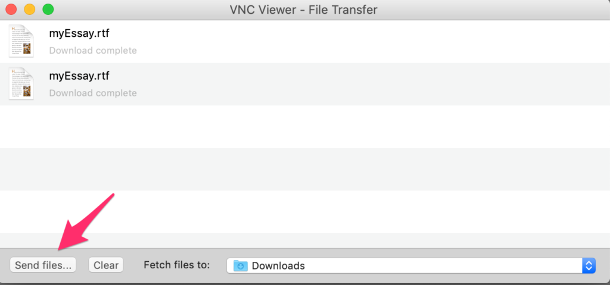The image size is (610, 285).
Task: Click the first Download complete status text
Action: [x=93, y=51]
